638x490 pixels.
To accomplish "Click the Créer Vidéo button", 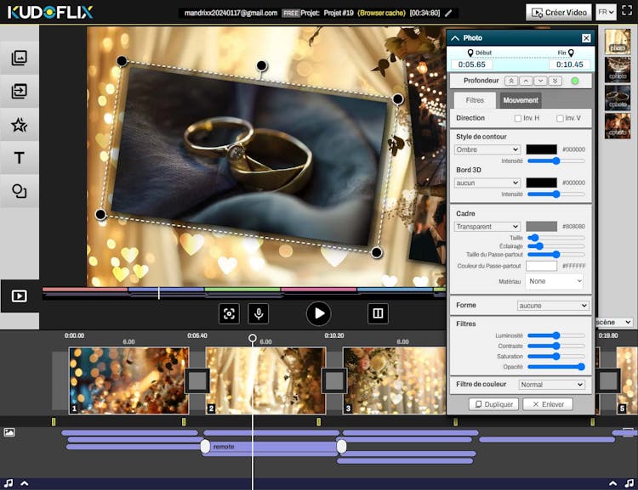I will pos(559,12).
